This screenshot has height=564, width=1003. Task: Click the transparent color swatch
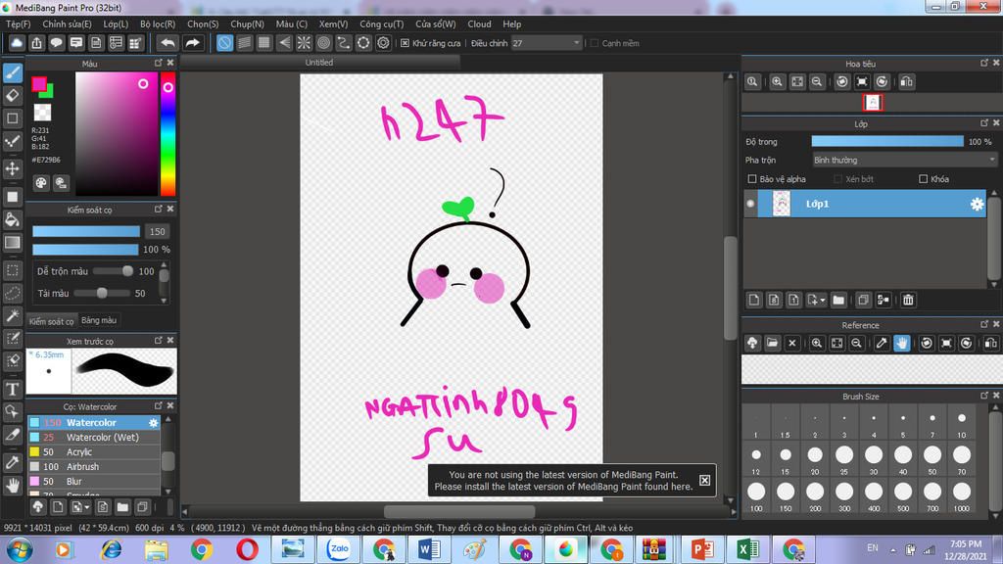coord(42,112)
